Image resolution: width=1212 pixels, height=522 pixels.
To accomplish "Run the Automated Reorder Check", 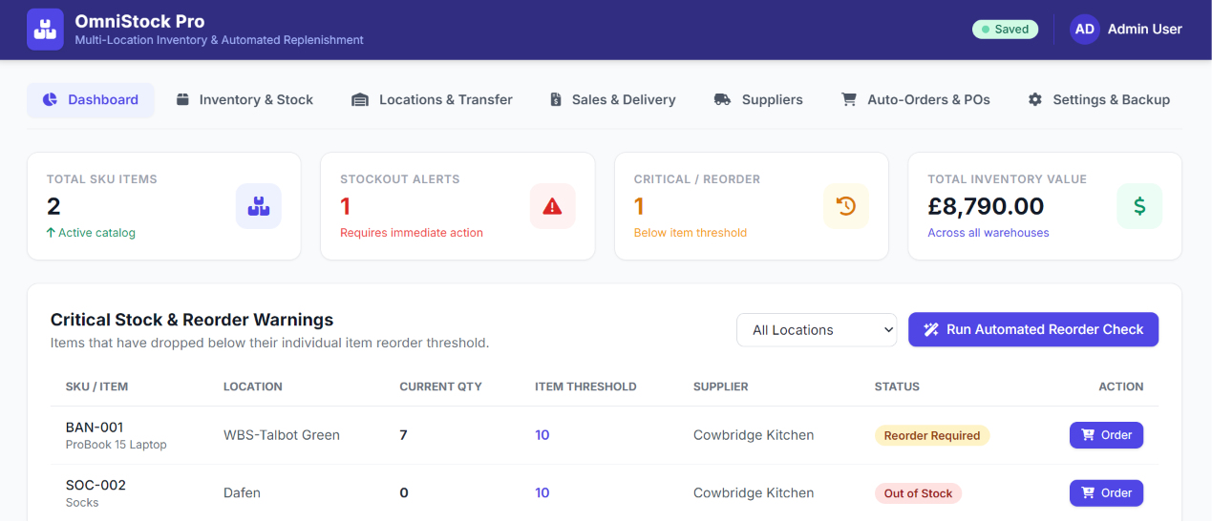I will (1033, 329).
